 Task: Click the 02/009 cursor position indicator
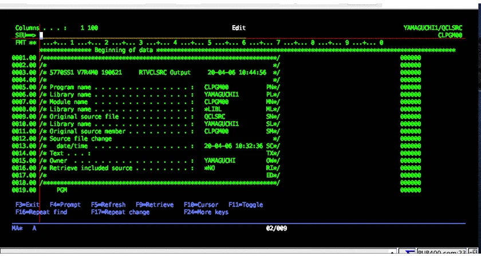pyautogui.click(x=277, y=228)
